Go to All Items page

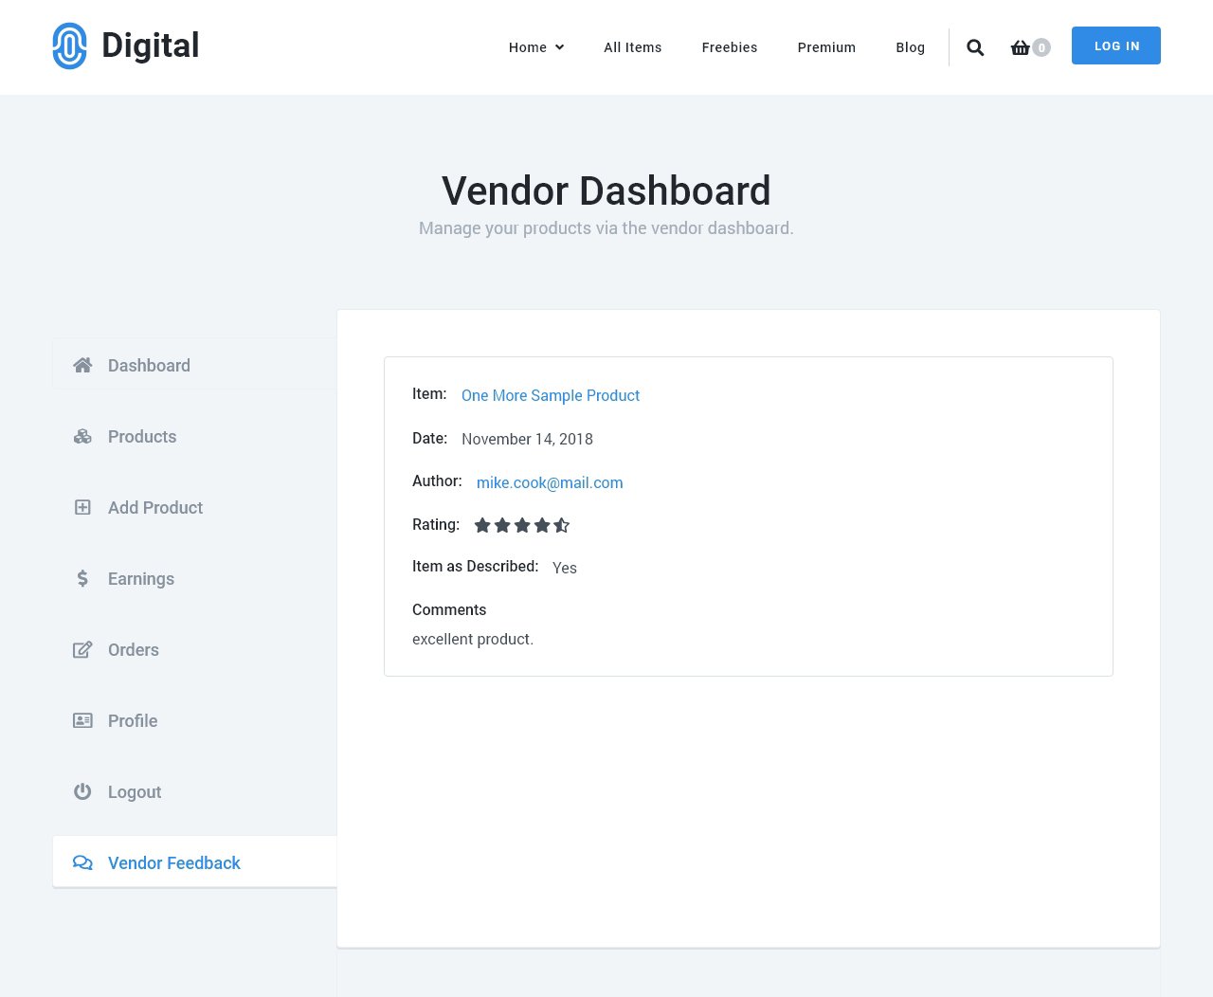click(633, 47)
